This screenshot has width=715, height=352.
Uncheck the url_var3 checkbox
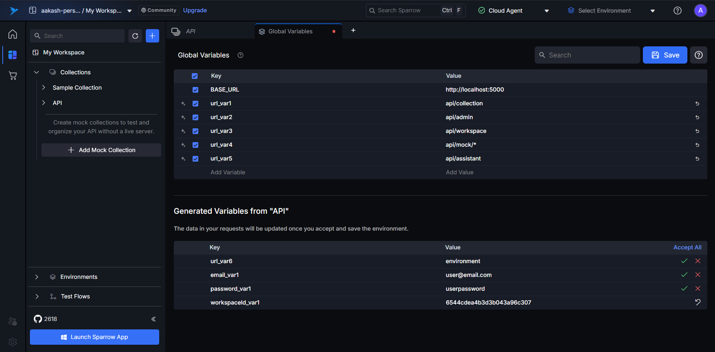point(196,131)
